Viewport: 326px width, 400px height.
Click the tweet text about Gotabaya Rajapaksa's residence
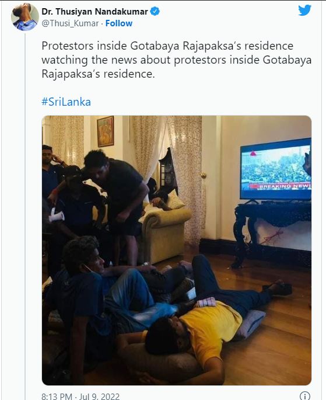[177, 60]
